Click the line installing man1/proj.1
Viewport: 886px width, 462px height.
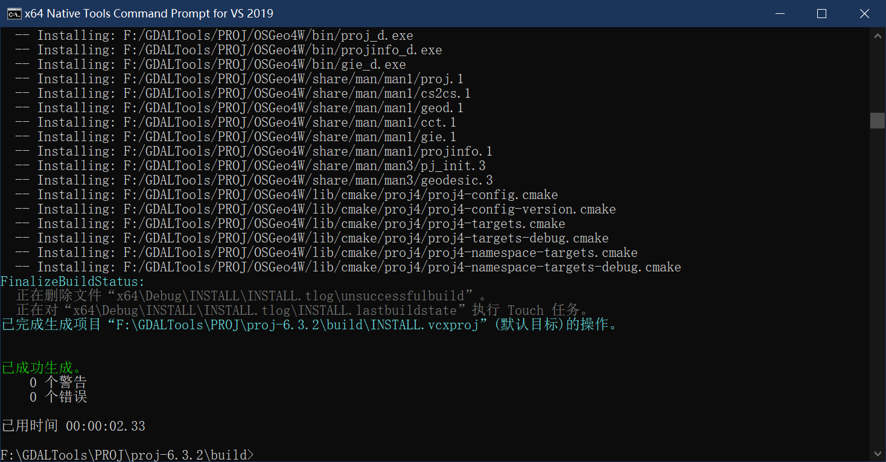point(240,79)
